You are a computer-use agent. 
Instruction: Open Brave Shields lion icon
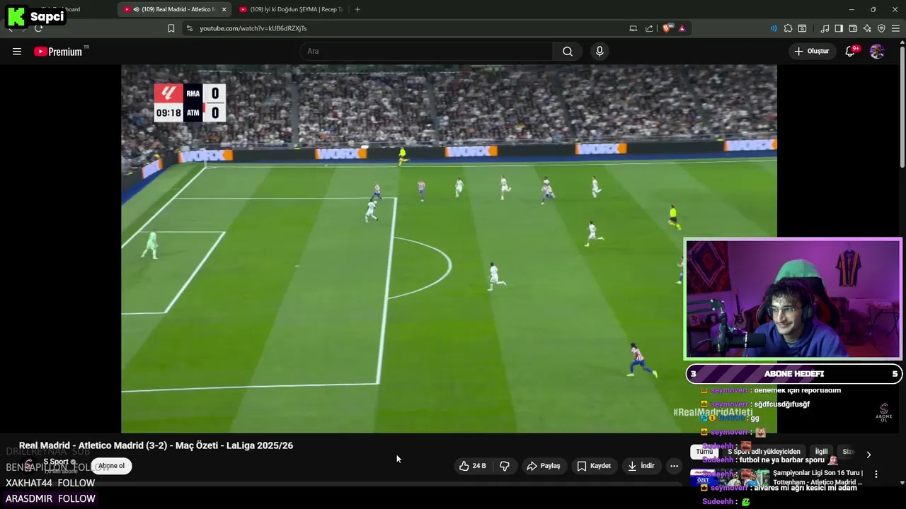point(667,28)
